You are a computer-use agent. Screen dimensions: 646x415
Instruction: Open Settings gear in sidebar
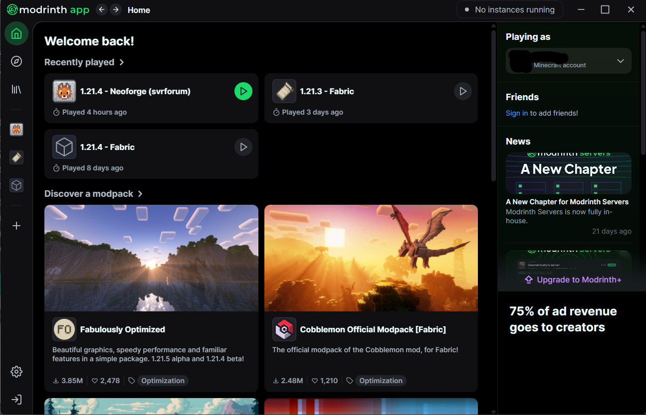tap(16, 372)
